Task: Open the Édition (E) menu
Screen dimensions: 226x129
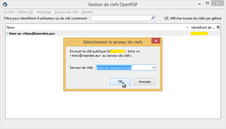Action: click(25, 12)
